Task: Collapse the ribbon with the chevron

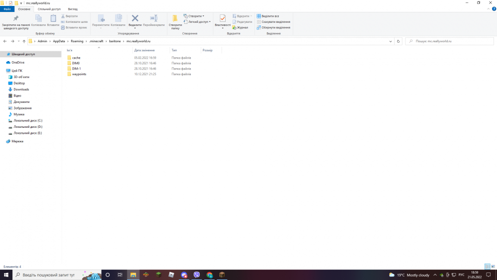Action: point(488,9)
